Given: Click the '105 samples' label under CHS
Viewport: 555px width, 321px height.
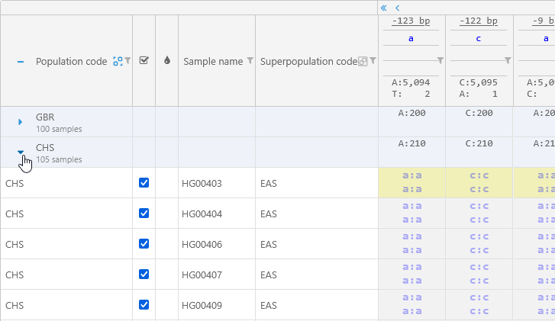Looking at the screenshot, I should coord(59,159).
